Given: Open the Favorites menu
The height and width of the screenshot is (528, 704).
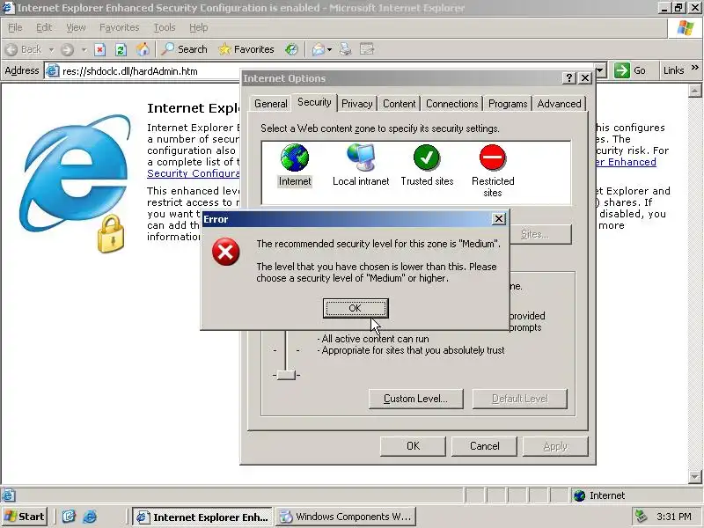Looking at the screenshot, I should click(x=120, y=28).
